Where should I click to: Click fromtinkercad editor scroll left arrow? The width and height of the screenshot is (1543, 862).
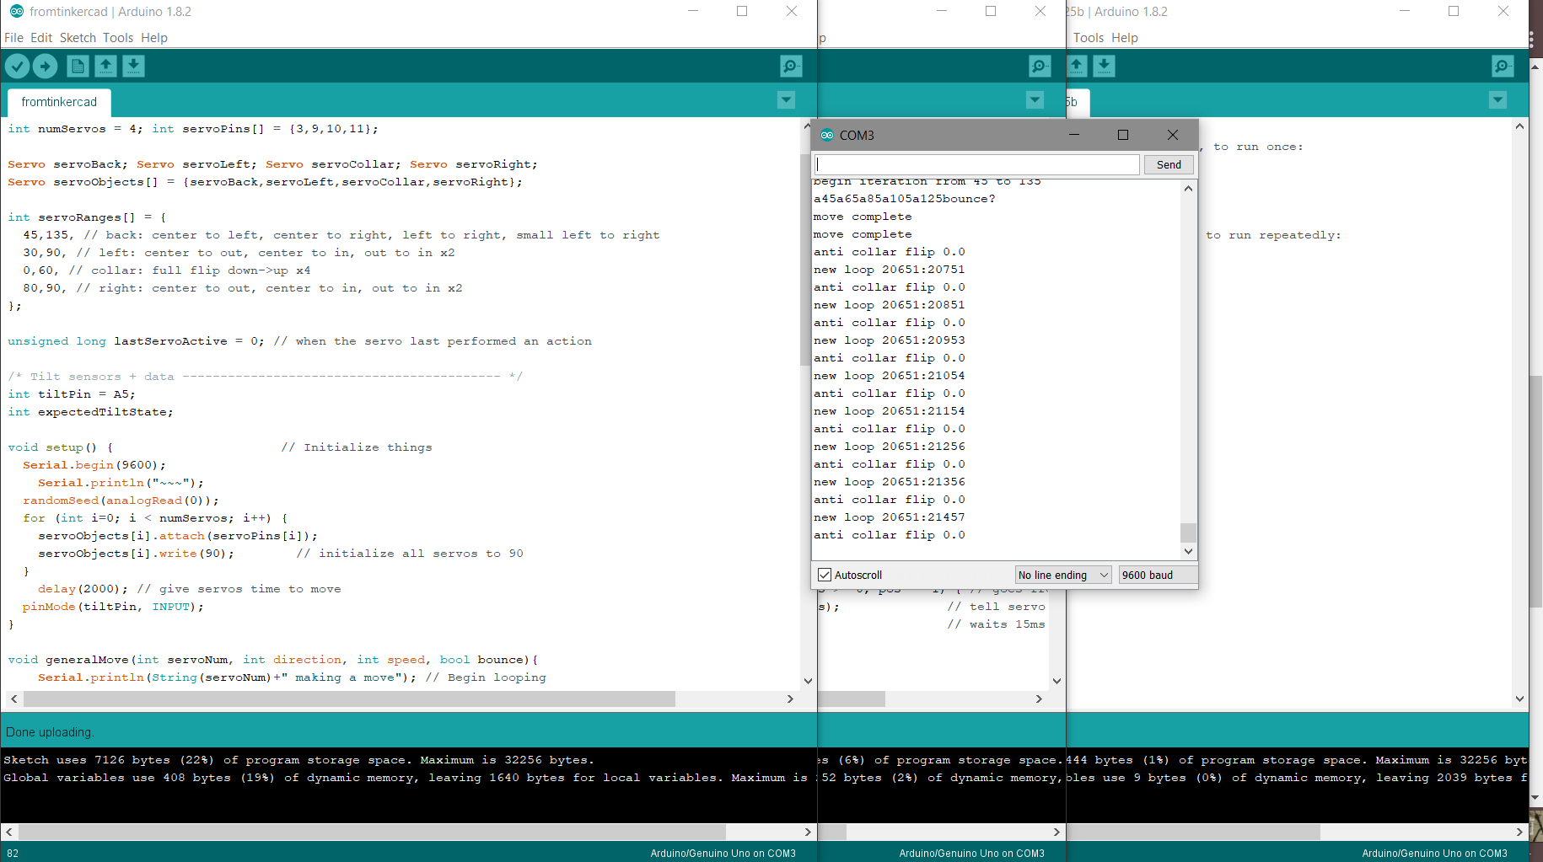[x=13, y=699]
